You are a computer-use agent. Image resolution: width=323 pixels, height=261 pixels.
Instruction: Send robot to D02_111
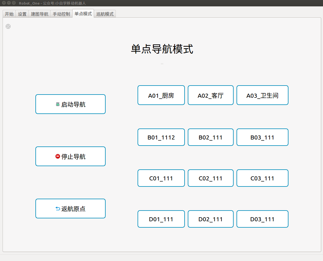point(210,219)
